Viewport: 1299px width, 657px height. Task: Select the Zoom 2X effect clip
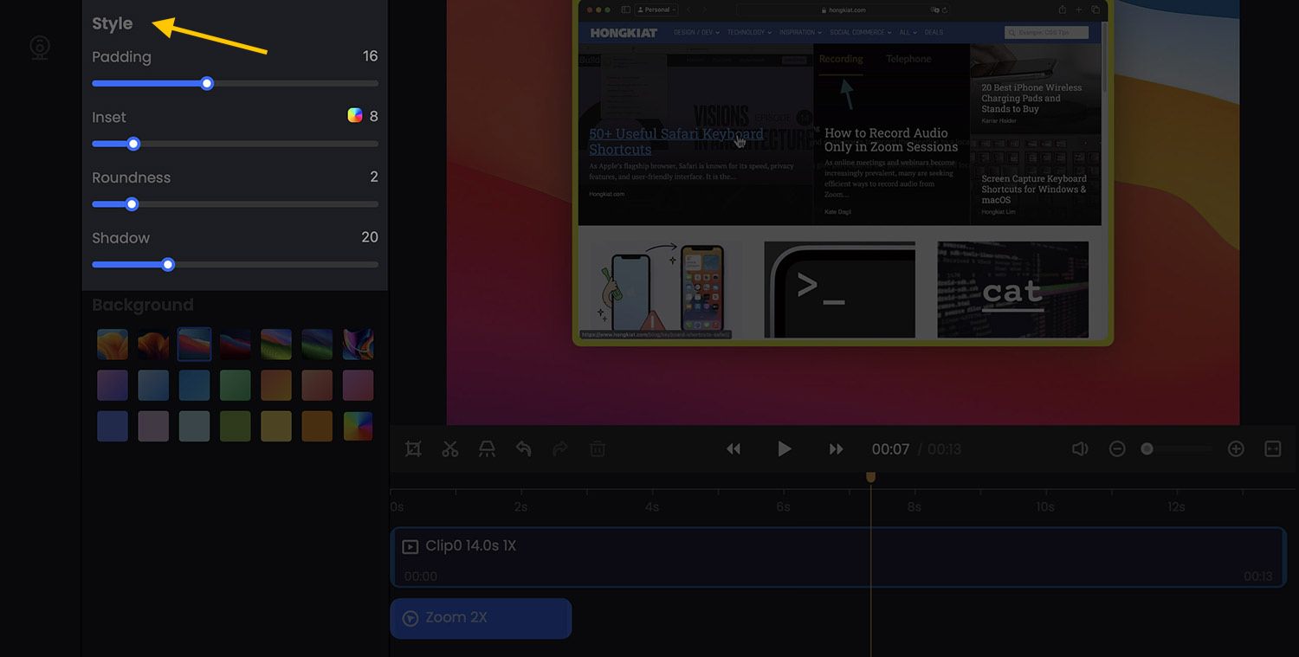[481, 618]
